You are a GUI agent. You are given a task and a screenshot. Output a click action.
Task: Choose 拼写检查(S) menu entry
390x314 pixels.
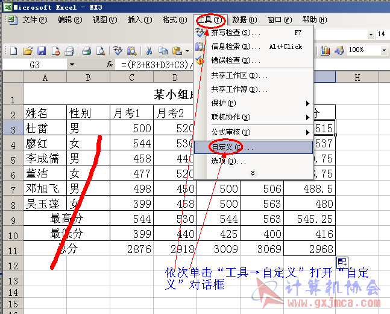tap(253, 33)
